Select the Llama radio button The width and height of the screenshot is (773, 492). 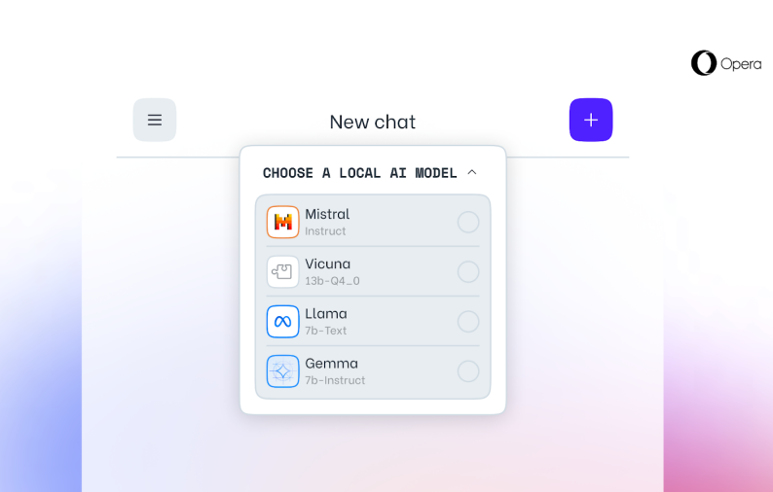click(468, 321)
